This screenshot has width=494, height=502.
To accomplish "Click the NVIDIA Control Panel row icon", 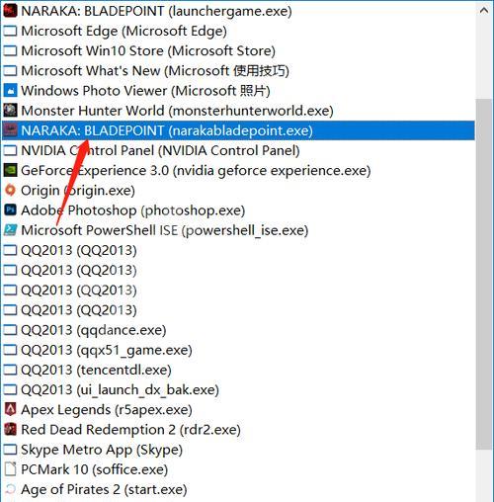I will (x=10, y=150).
